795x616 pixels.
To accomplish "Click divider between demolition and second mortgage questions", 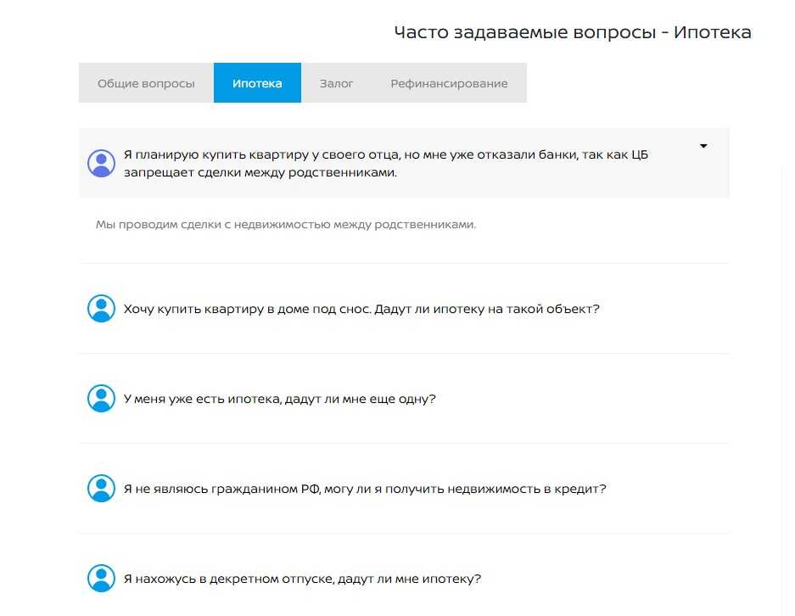I will coord(404,353).
